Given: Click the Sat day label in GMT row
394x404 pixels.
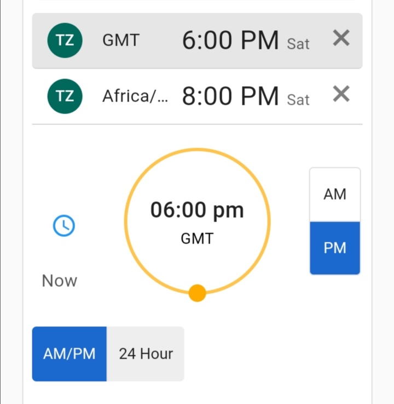Looking at the screenshot, I should 298,44.
